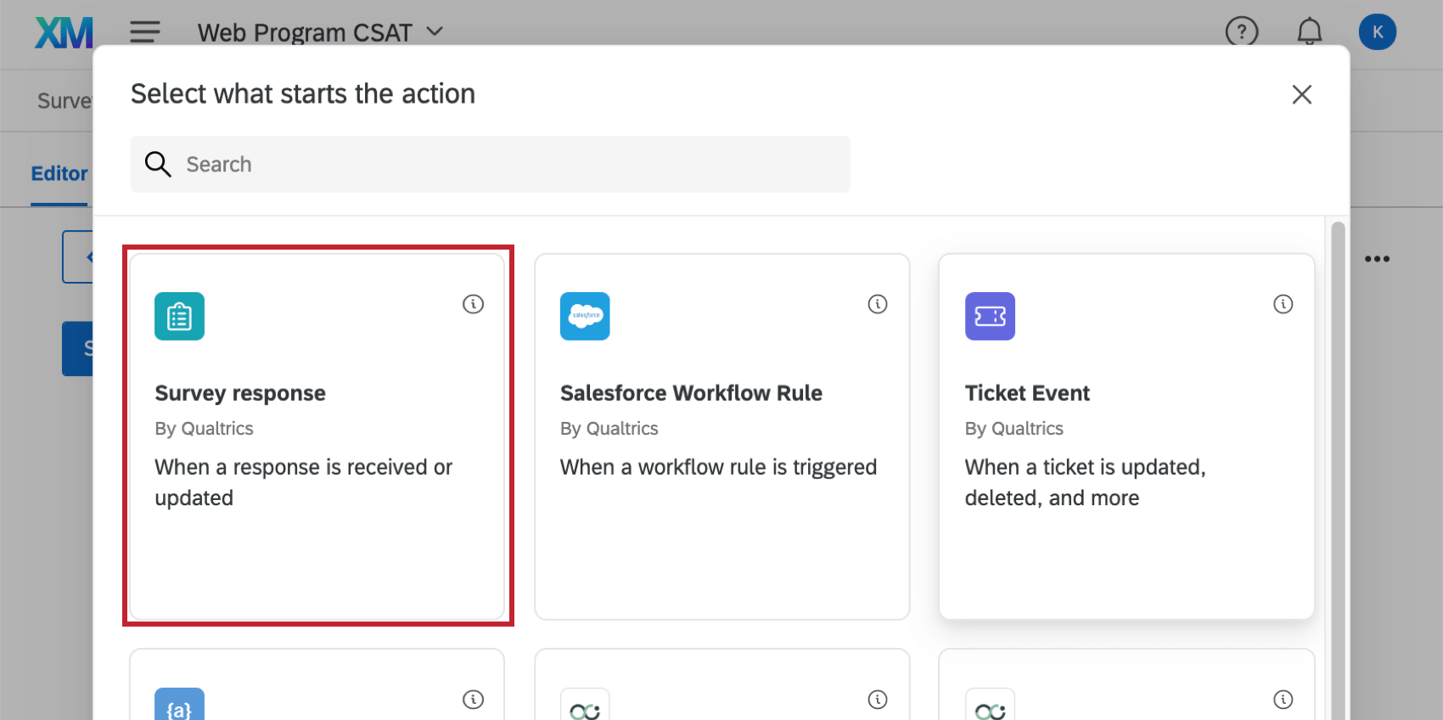This screenshot has height=720, width=1443.
Task: Show info for the {a} card
Action: click(473, 700)
